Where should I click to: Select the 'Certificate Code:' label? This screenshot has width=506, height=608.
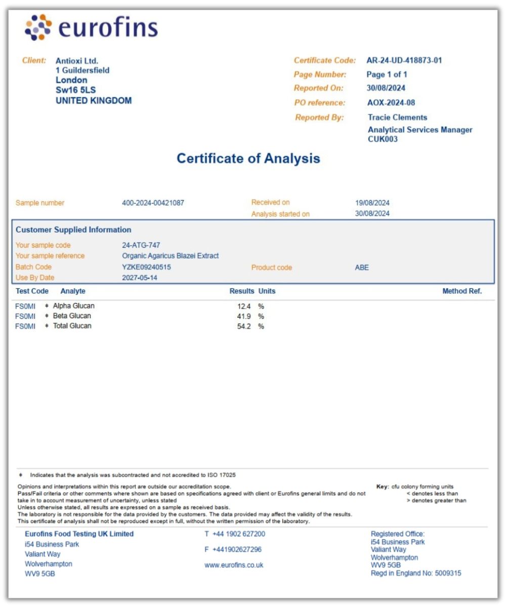point(325,60)
